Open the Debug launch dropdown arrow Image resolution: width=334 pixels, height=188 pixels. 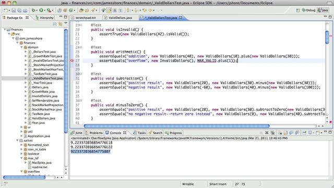[37, 10]
